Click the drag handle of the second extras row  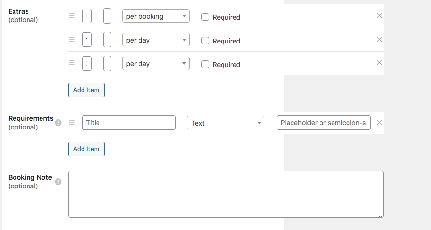(x=72, y=39)
